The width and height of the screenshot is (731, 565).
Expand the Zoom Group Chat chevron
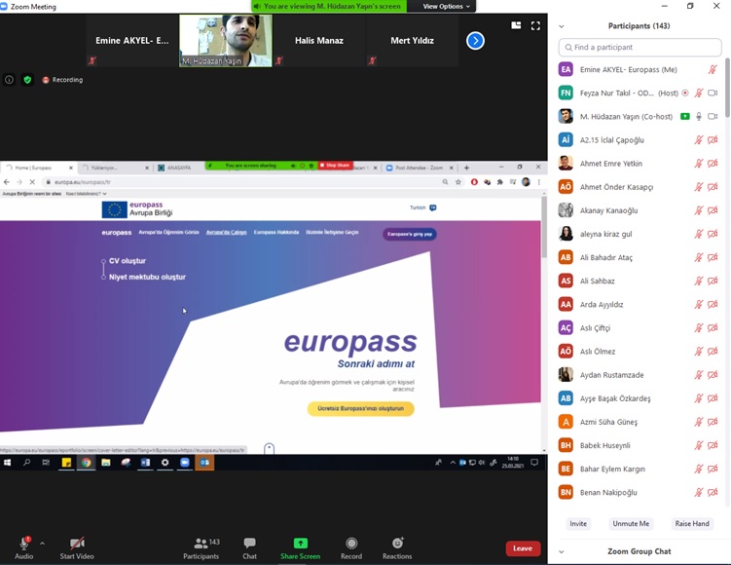click(562, 551)
